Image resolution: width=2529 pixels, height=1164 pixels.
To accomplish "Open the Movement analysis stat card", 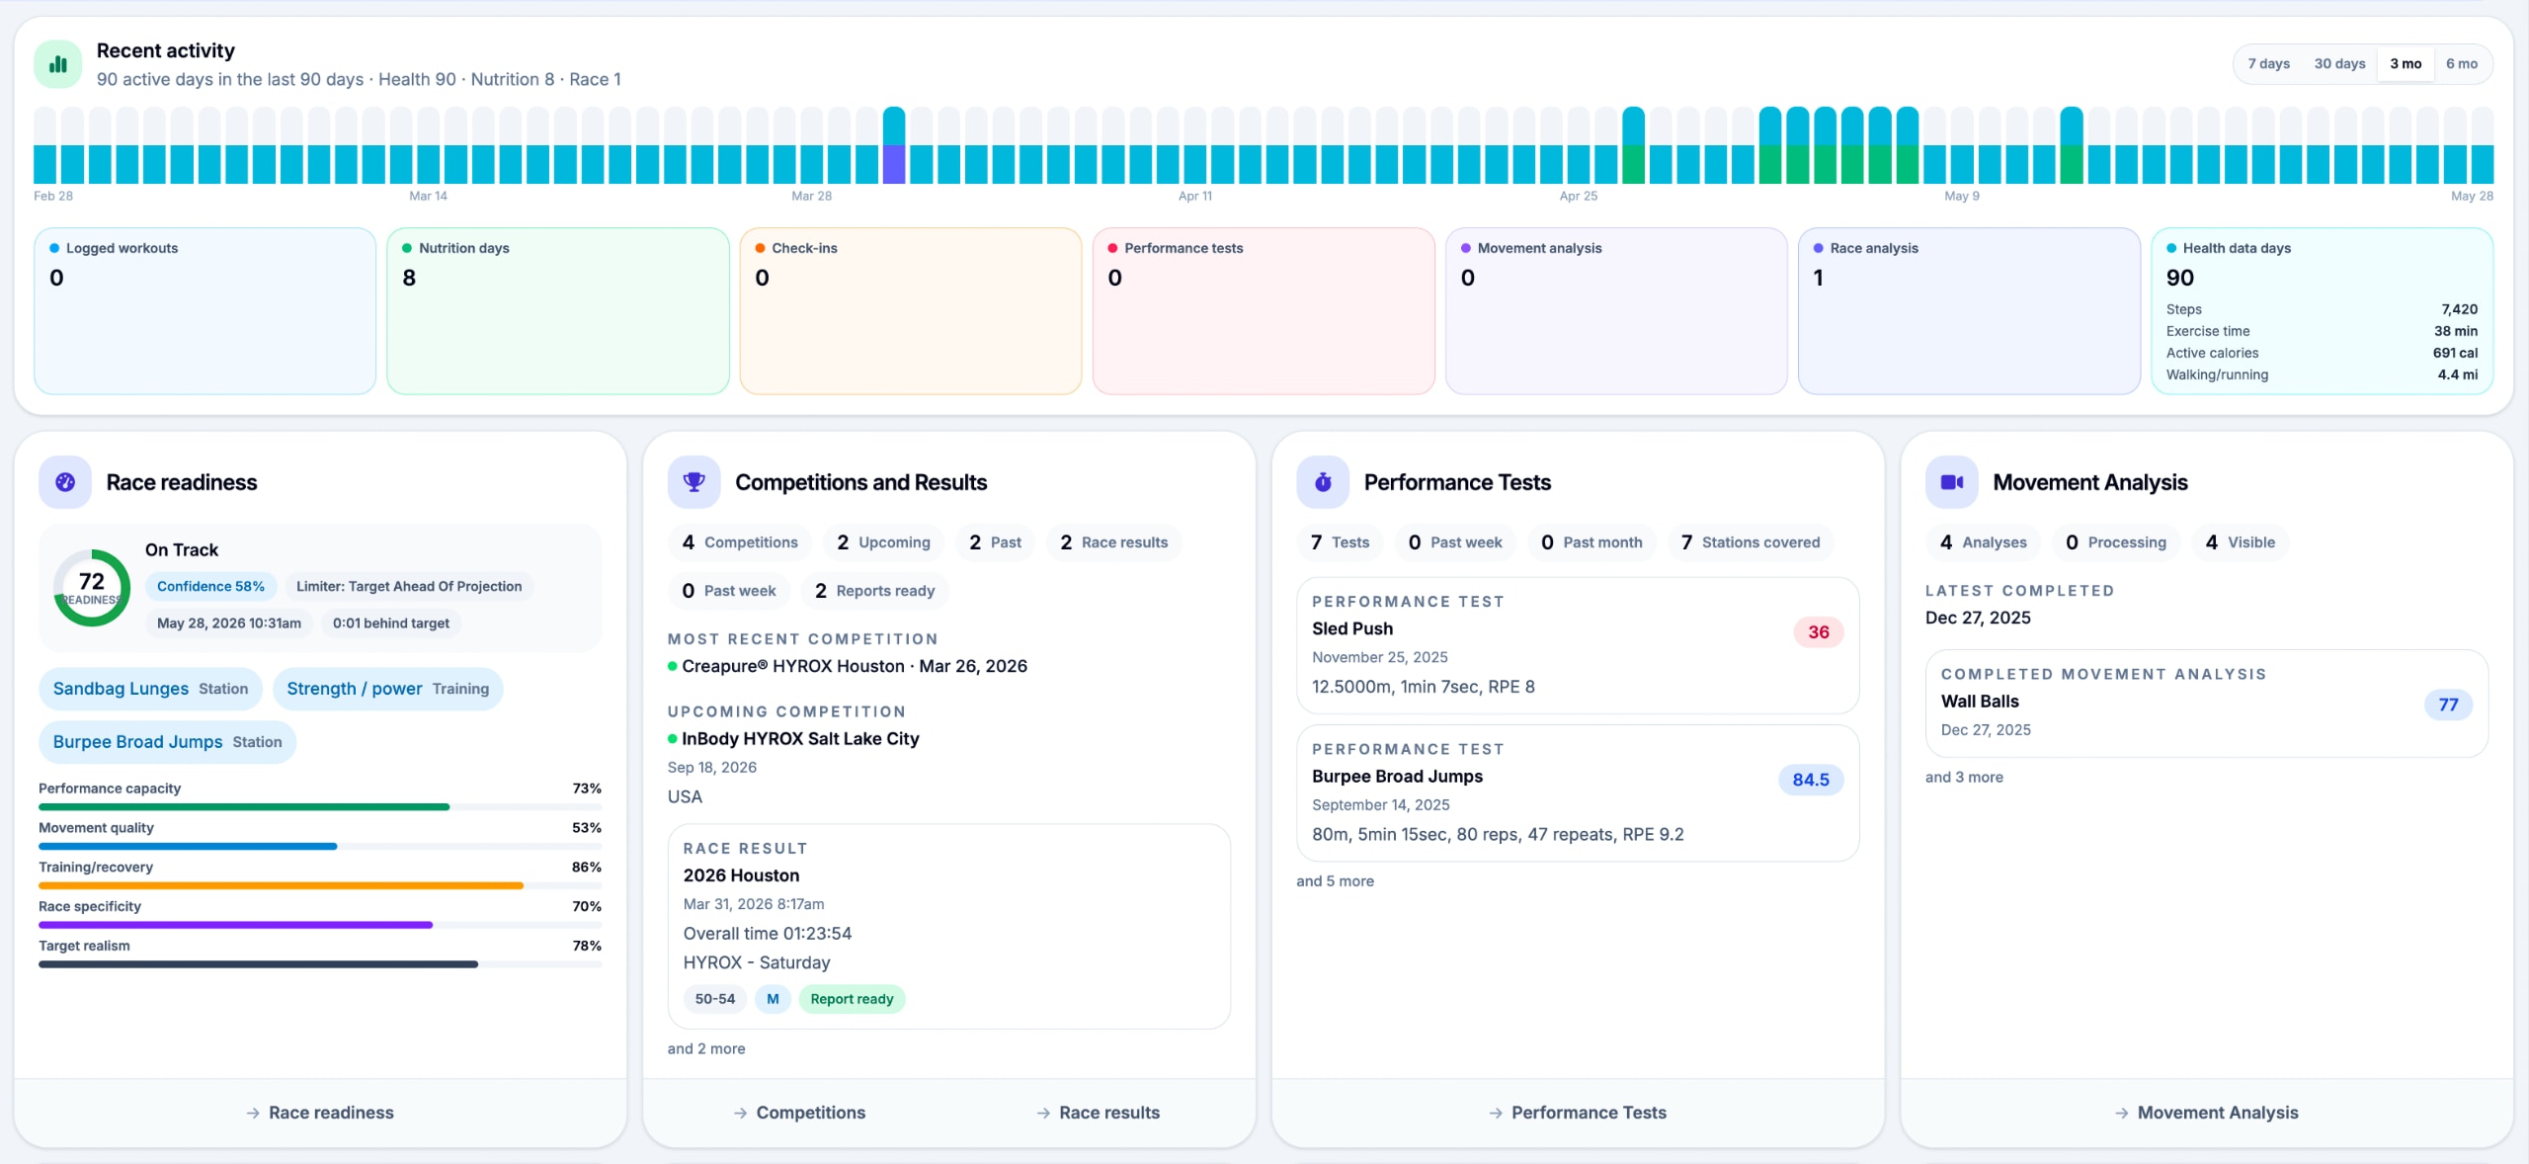I will pyautogui.click(x=1616, y=311).
